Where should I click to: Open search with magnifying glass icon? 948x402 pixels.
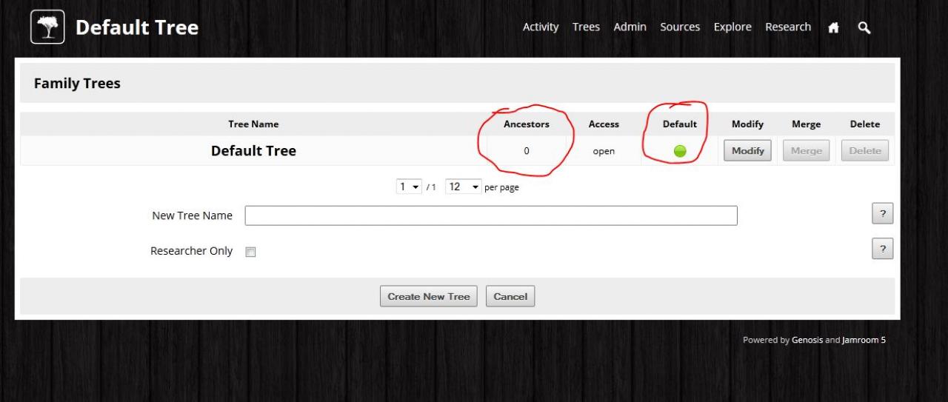[x=864, y=27]
